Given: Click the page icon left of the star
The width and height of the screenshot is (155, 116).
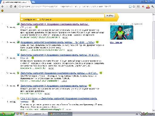Looking at the screenshot, I should (130, 7).
